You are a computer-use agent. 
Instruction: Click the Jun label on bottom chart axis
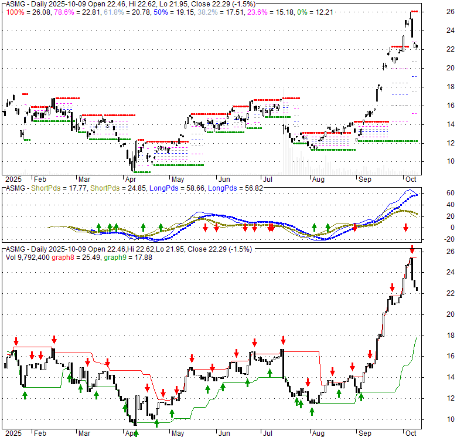[224, 433]
